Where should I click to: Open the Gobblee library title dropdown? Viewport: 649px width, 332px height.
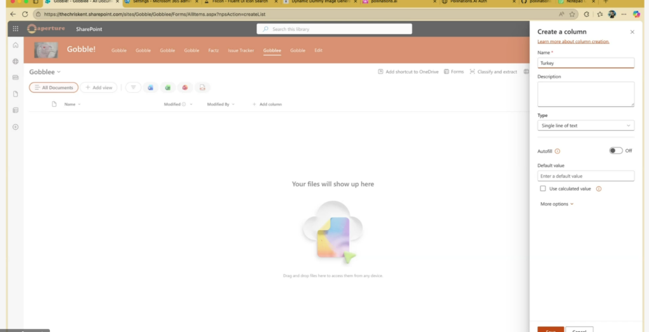[x=45, y=72]
